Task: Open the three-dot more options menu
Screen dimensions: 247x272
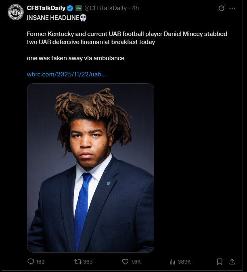Action: coord(232,8)
